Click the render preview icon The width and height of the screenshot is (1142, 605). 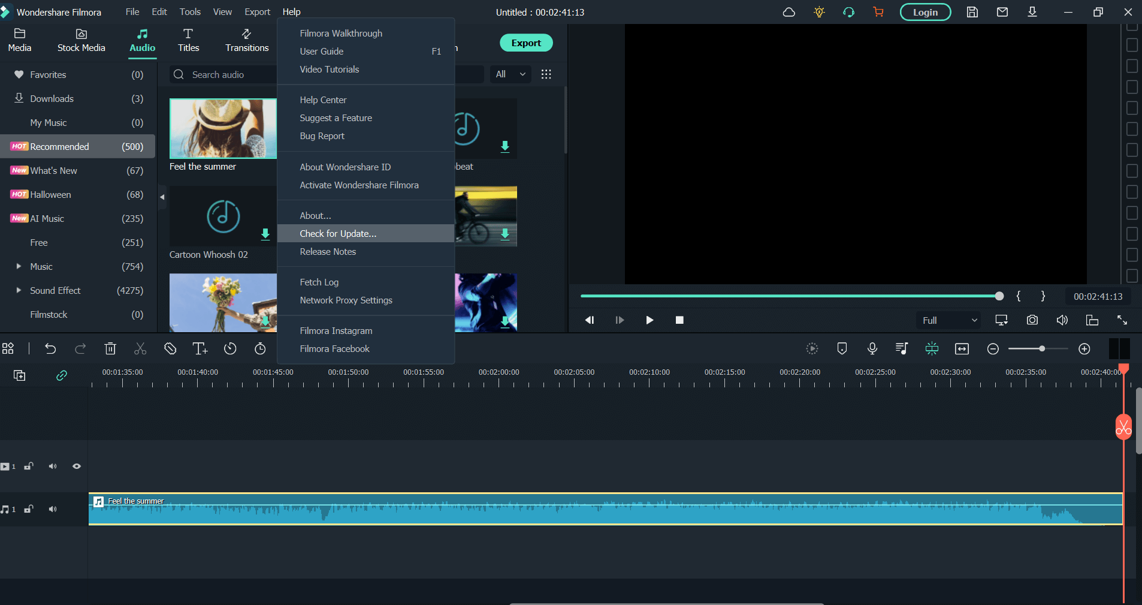[812, 349]
